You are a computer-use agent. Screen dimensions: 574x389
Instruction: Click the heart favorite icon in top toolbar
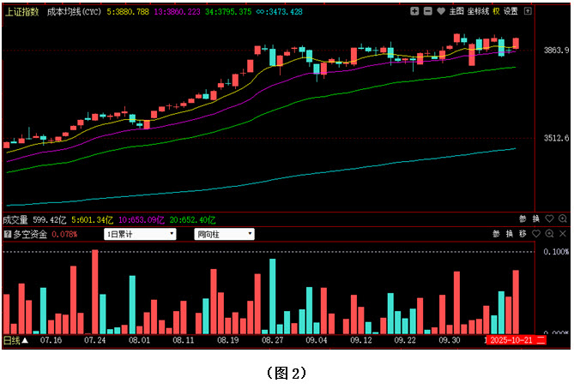tap(440, 11)
